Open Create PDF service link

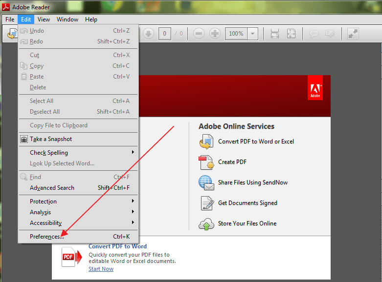[x=232, y=162]
